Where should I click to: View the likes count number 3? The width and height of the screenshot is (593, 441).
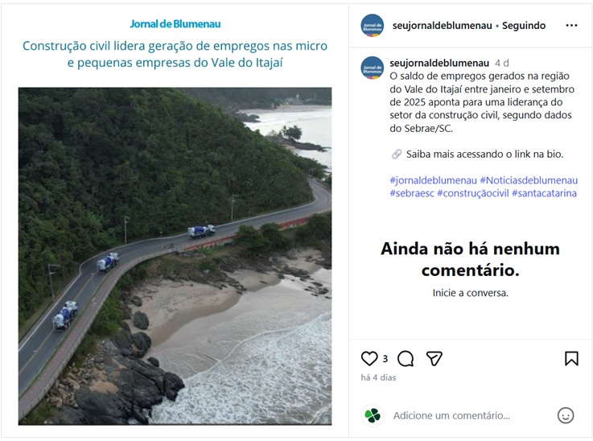click(x=385, y=359)
